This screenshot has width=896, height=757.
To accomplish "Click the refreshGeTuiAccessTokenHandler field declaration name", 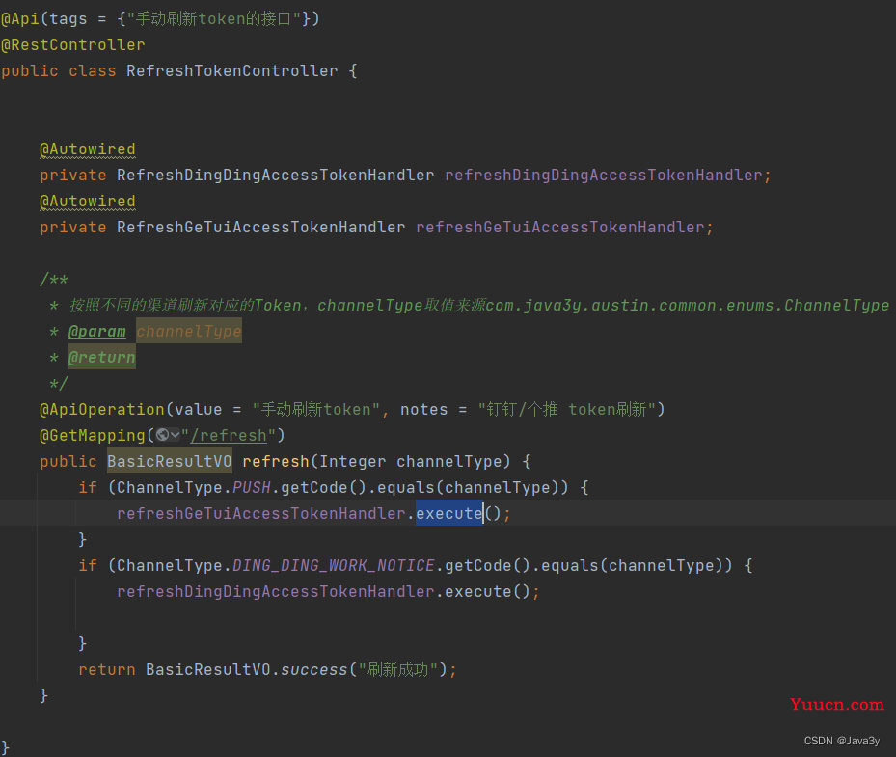I will 560,227.
